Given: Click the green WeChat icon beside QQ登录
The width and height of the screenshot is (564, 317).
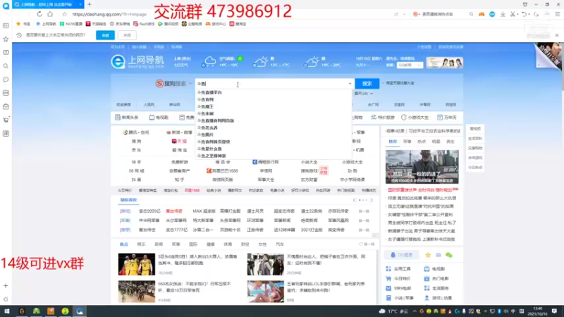Looking at the screenshot, I should click(449, 255).
